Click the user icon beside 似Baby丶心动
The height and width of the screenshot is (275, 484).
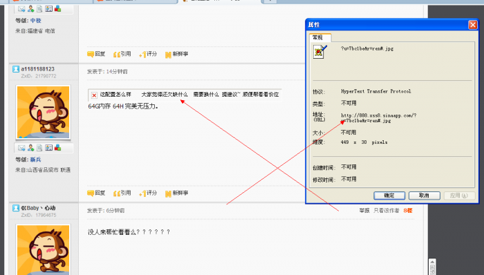coord(16,208)
